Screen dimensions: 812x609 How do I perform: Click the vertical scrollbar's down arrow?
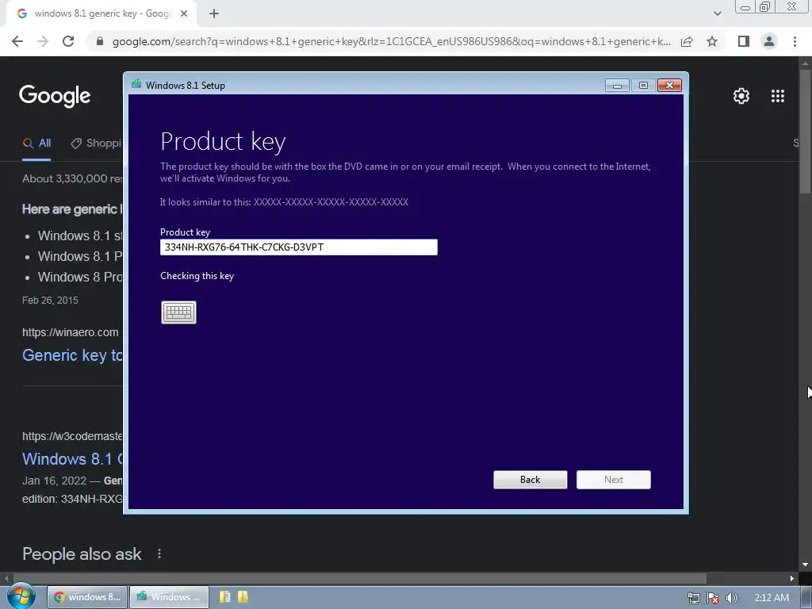click(x=806, y=565)
